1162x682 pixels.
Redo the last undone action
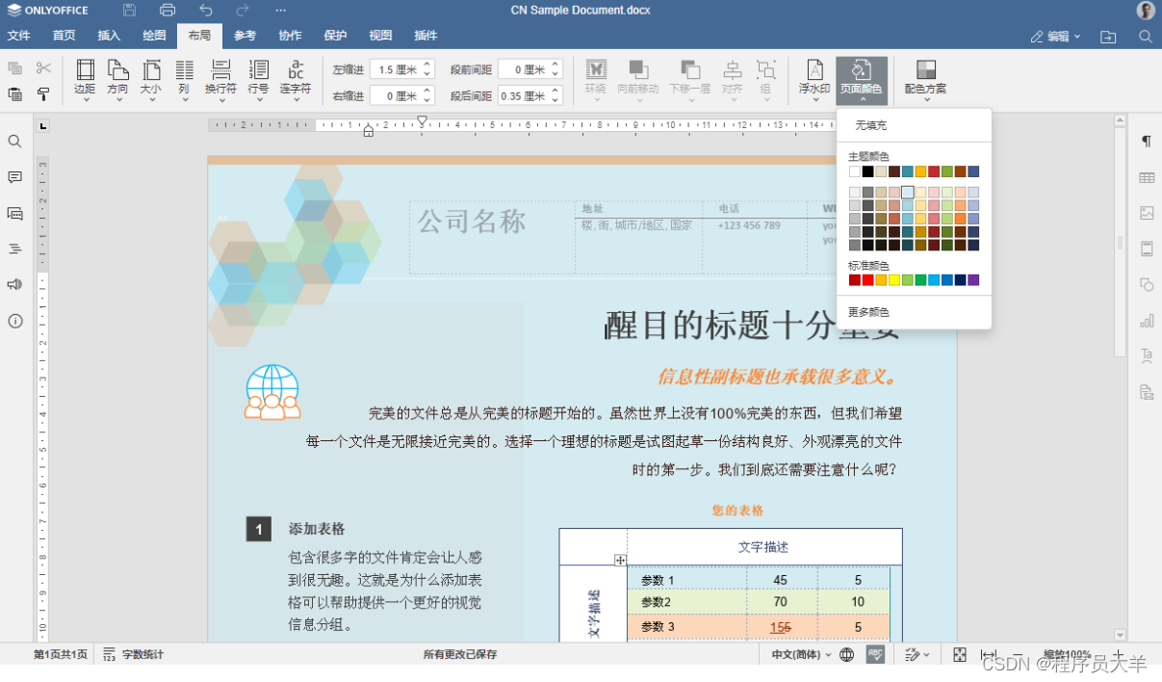[x=243, y=11]
